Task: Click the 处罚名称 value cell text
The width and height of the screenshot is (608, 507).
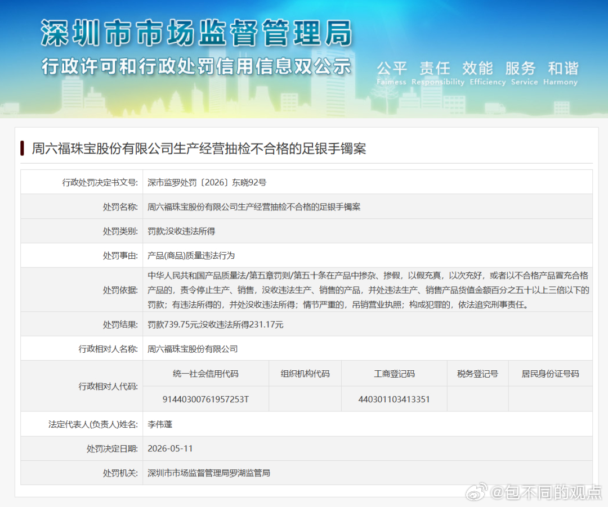Action: [254, 207]
